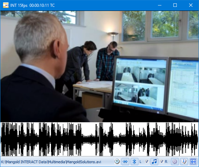199x167 pixels.
Task: Minimize the video window
Action: point(160,5)
